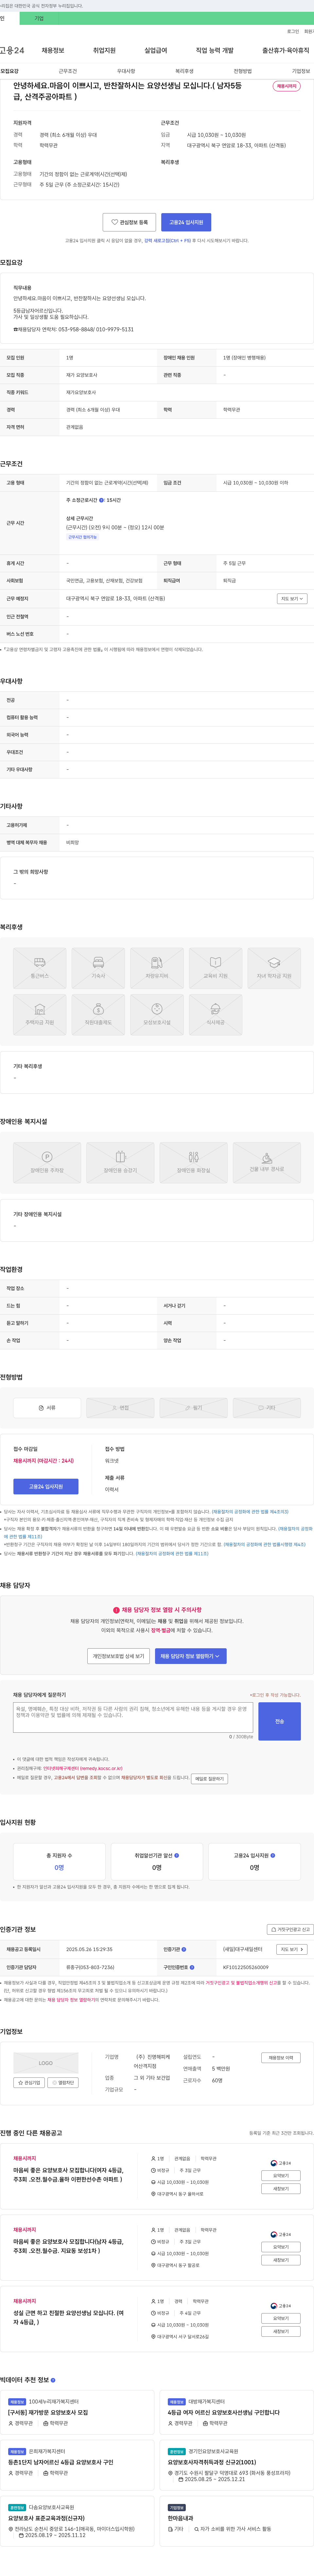Open the 취업지원 menu
Screen dimensions: 314x2576
tap(104, 50)
